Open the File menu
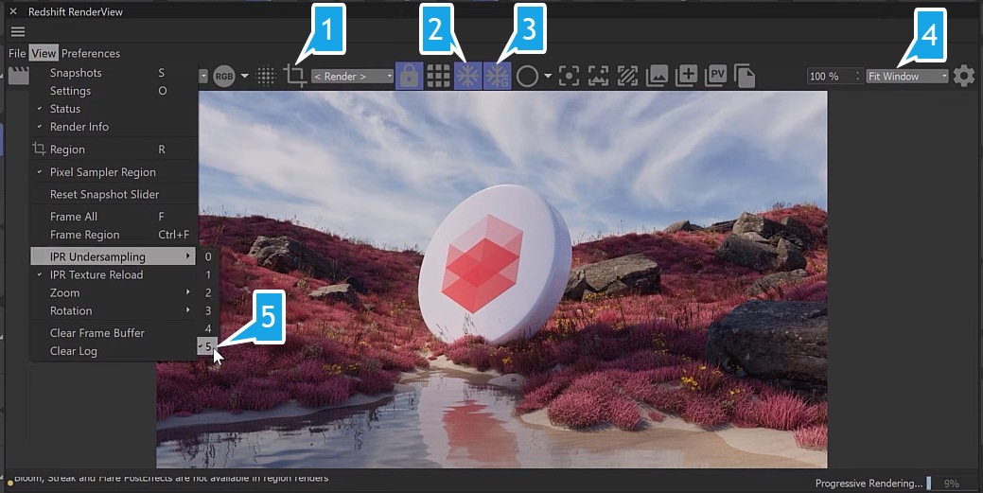This screenshot has height=493, width=983. 17,53
